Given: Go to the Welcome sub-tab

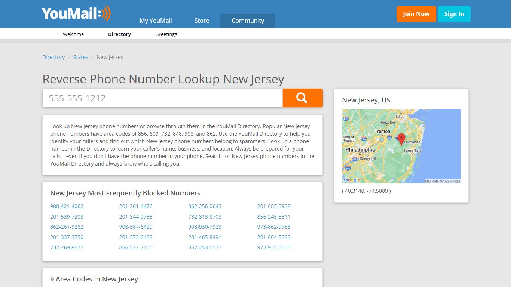Looking at the screenshot, I should click(x=73, y=34).
